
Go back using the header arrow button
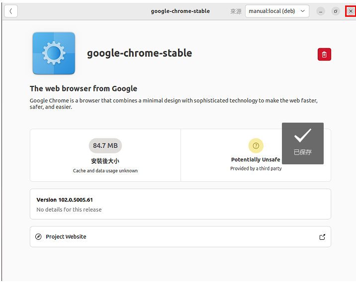point(10,11)
